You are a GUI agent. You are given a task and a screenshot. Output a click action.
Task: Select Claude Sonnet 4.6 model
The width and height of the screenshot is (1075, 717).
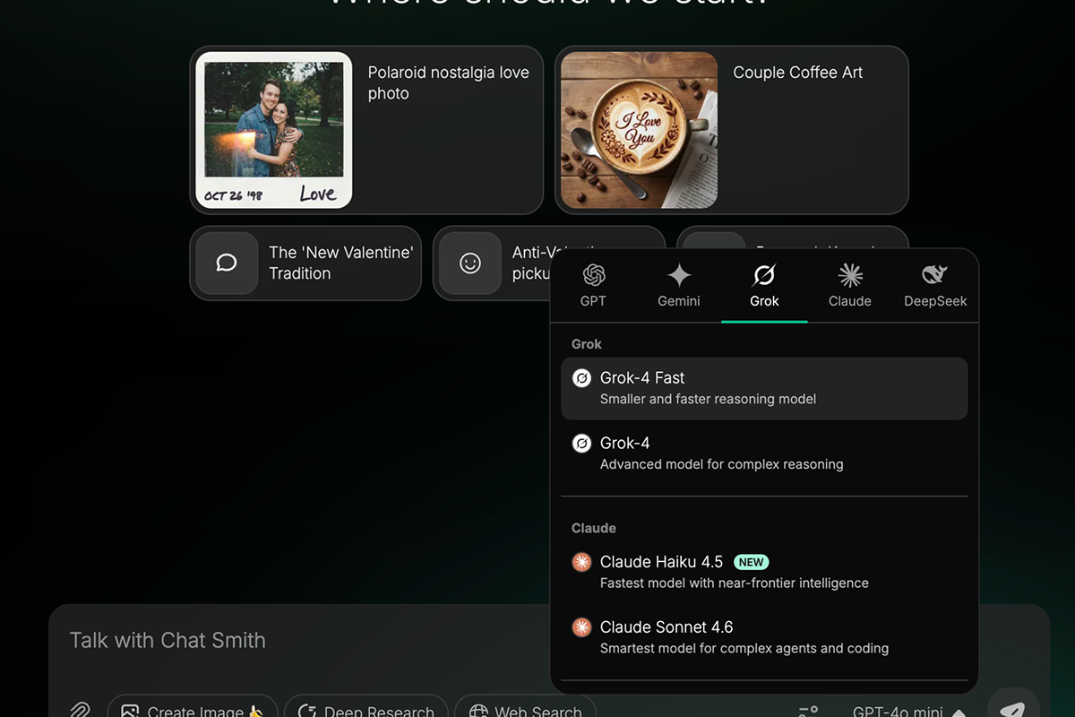(x=764, y=637)
